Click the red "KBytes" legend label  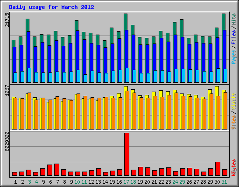234,168
